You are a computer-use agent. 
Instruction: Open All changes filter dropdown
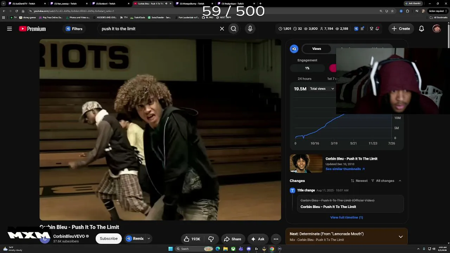[383, 181]
